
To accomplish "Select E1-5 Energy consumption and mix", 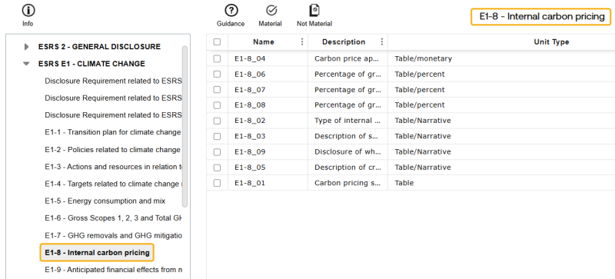I will tap(105, 201).
